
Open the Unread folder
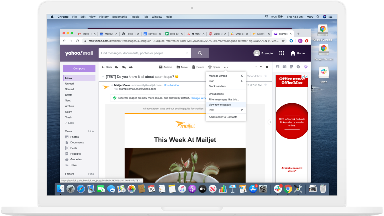click(69, 84)
